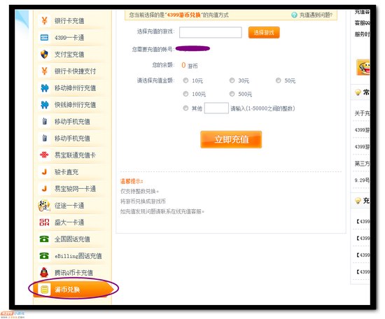Select the 50元 recharge amount
The image size is (385, 319).
pyautogui.click(x=278, y=80)
